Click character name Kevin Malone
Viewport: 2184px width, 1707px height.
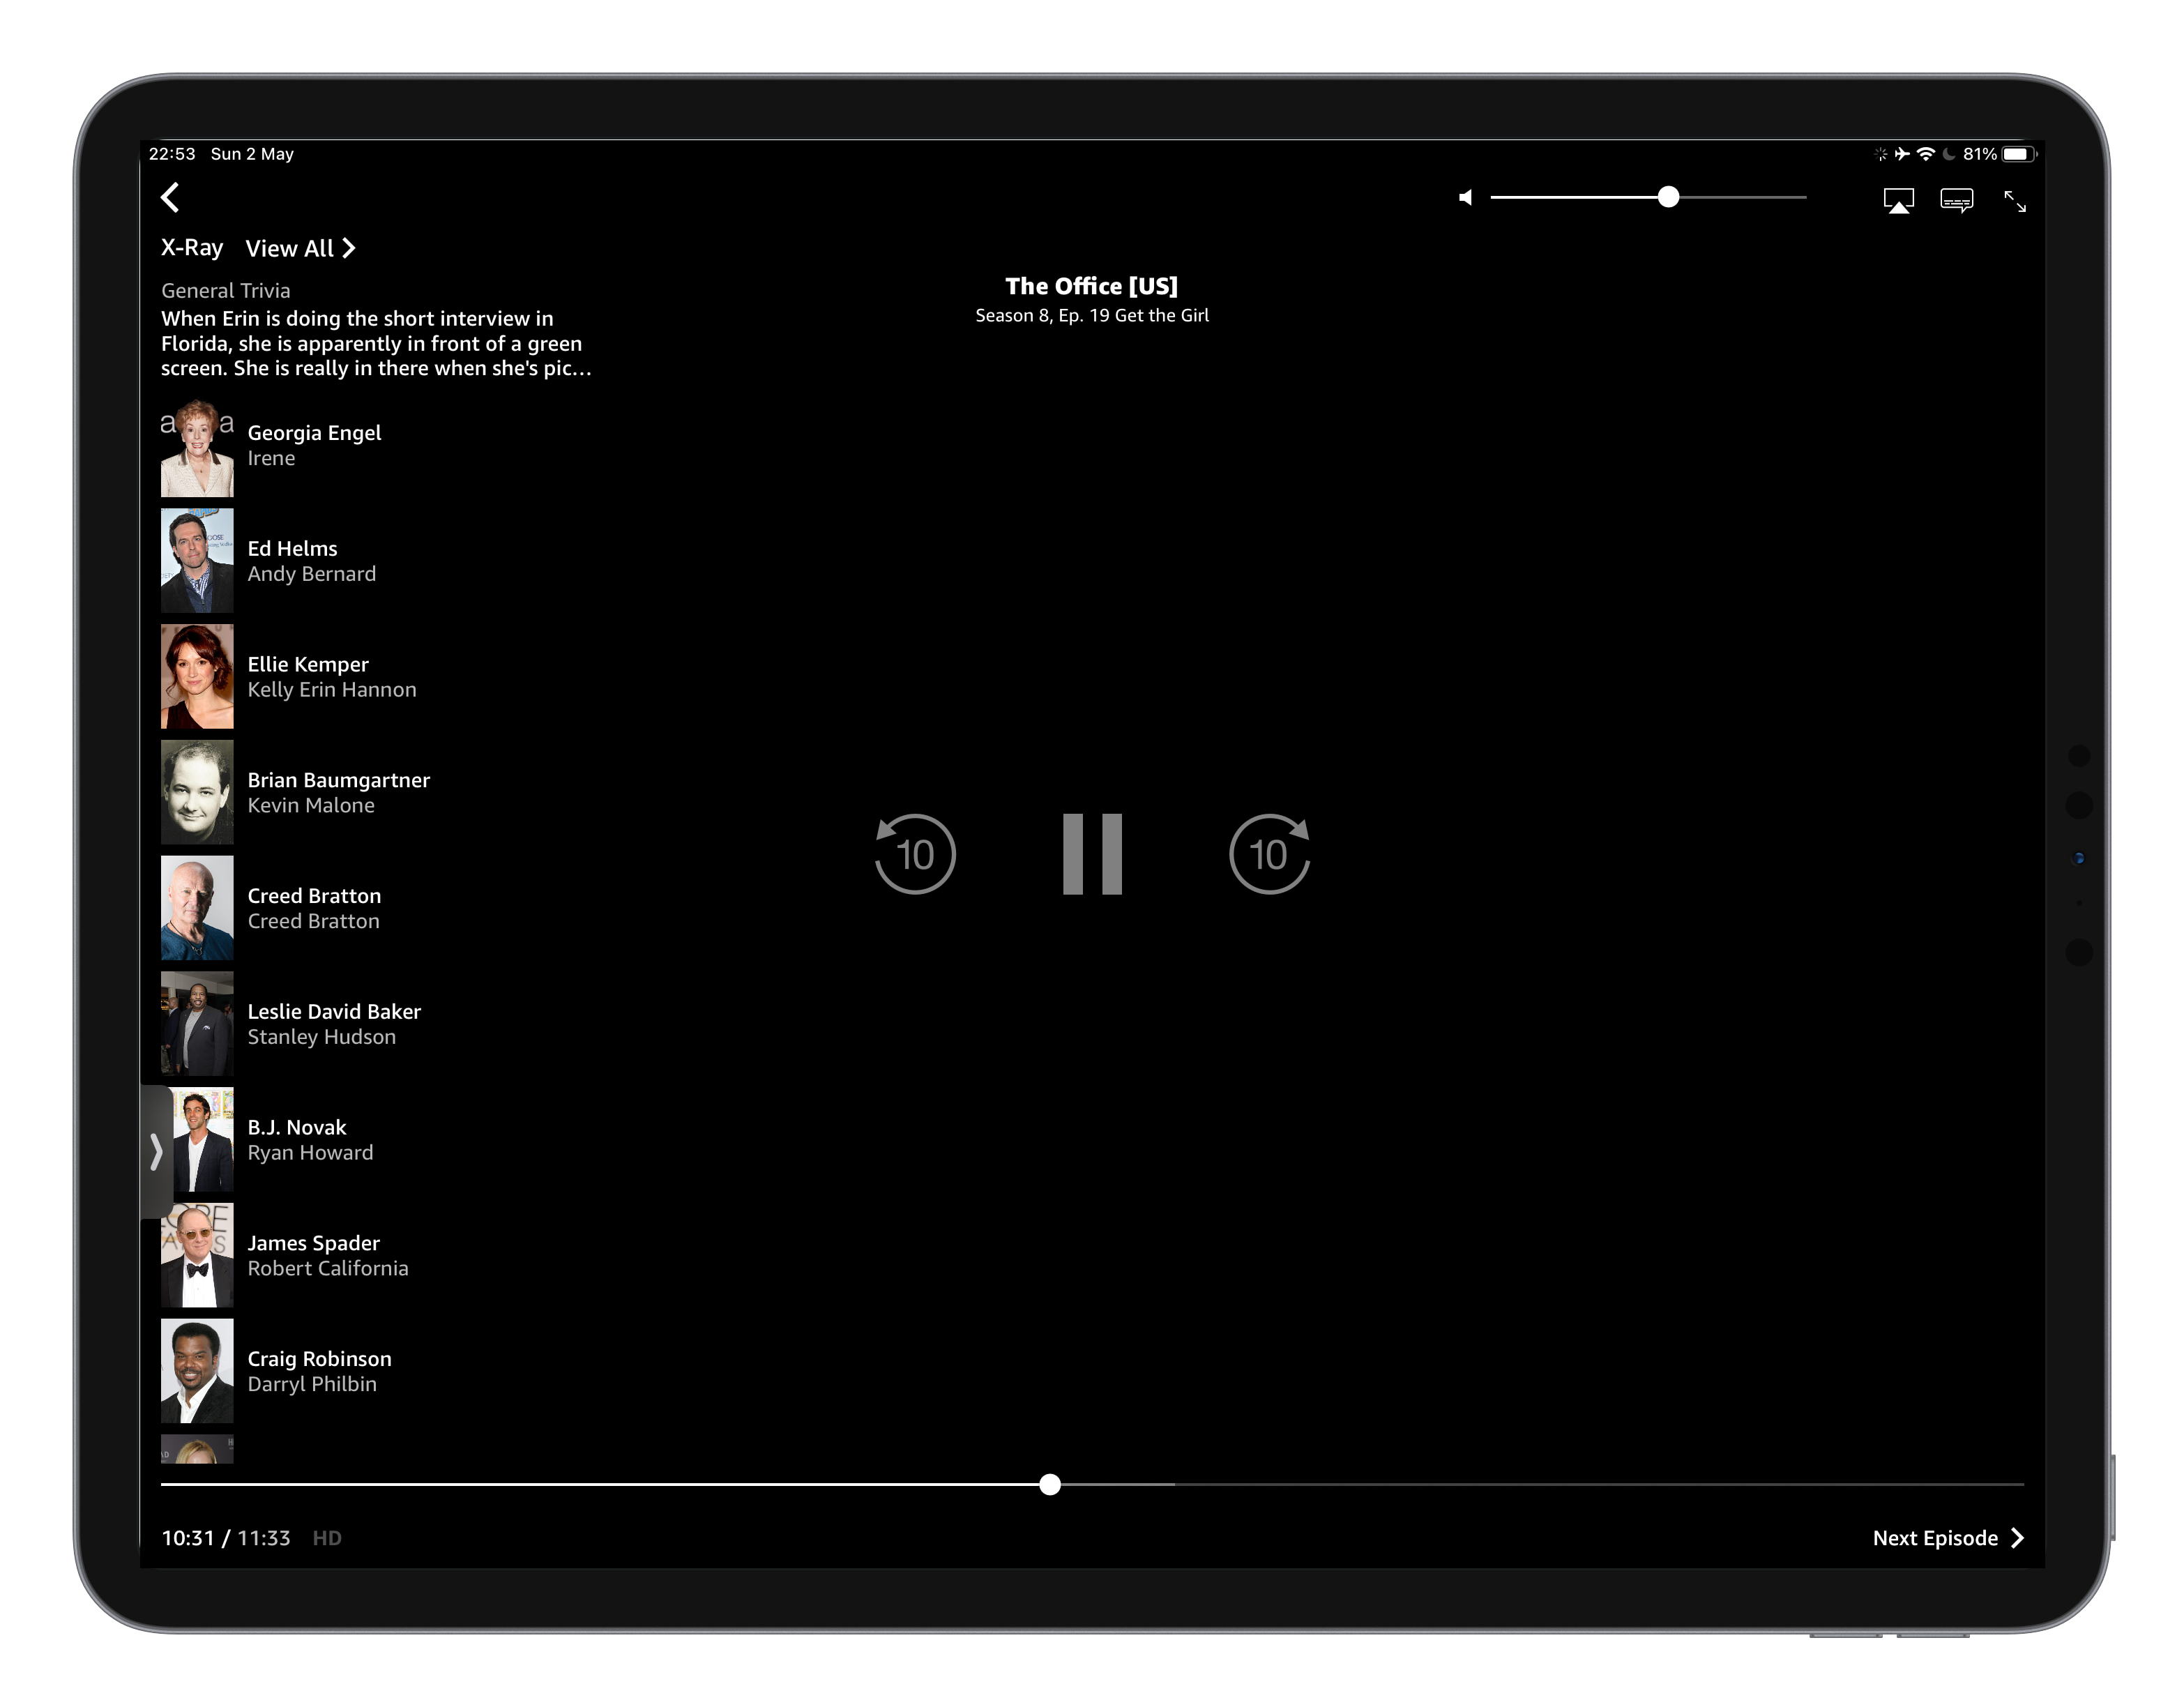click(311, 805)
